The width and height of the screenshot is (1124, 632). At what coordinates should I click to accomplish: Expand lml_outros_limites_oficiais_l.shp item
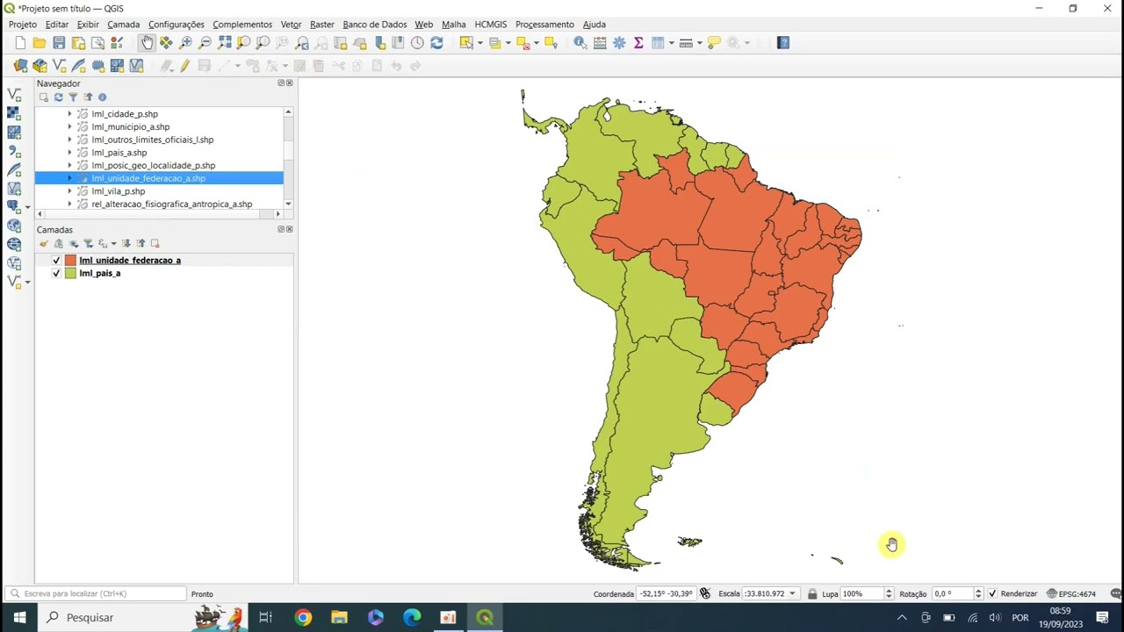[69, 140]
